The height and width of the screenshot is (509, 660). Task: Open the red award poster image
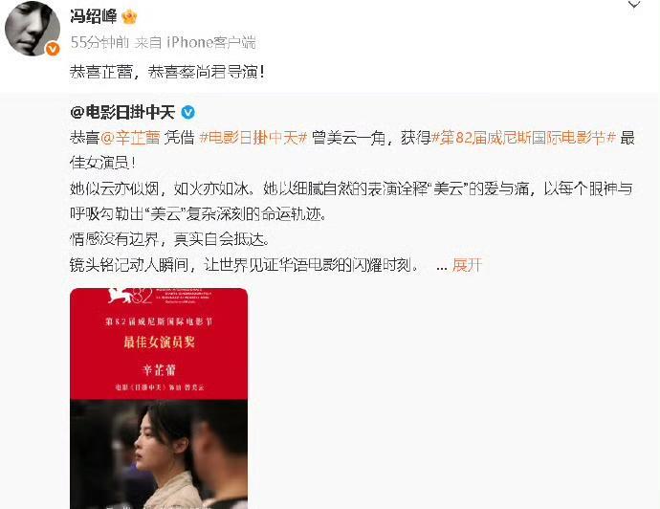[x=159, y=398]
